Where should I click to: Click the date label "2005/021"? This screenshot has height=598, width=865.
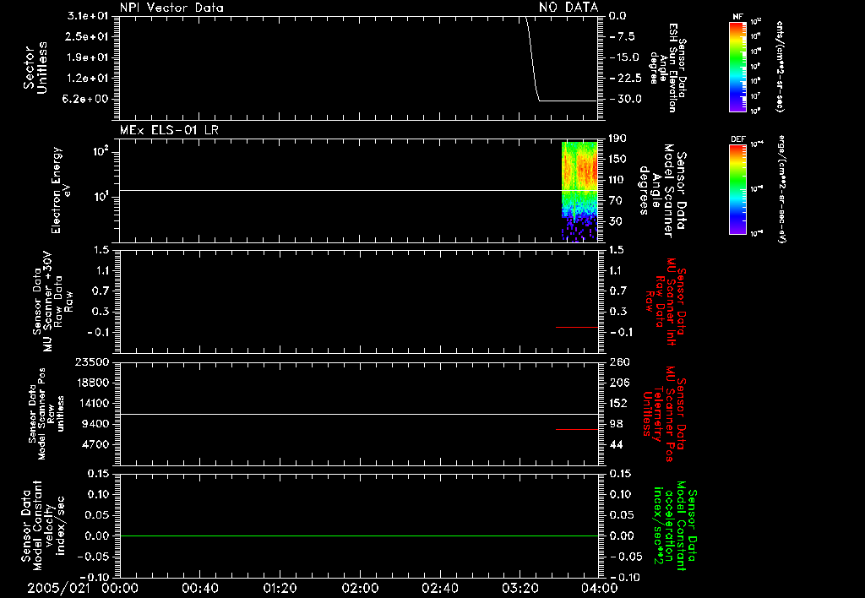(58, 588)
